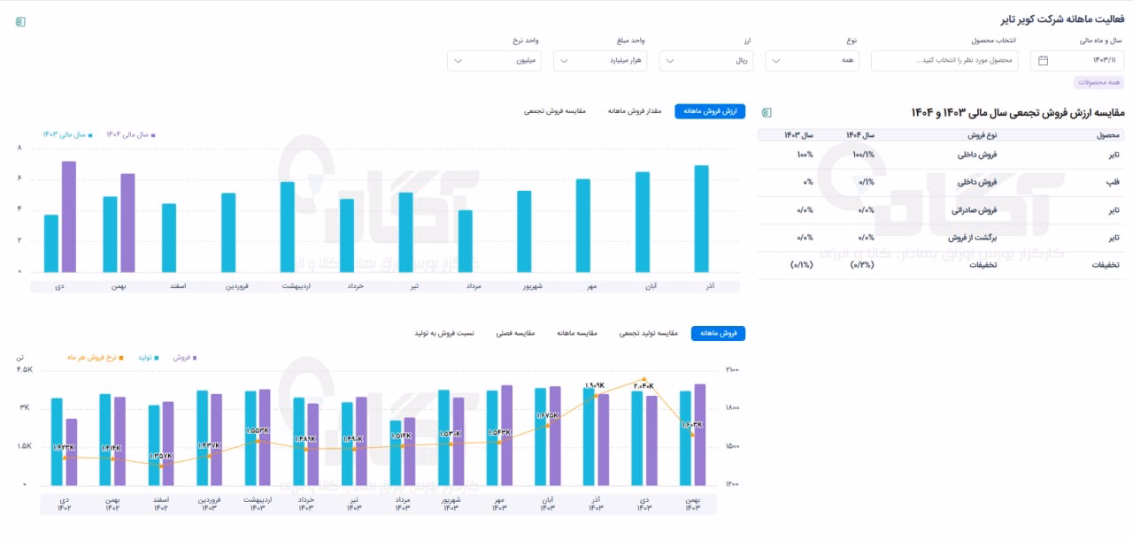Click the ۱۰۰٪ value in ۱۴۰۳ column

coord(805,155)
